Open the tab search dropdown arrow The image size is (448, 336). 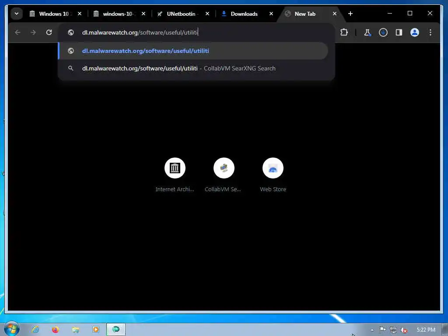click(17, 14)
